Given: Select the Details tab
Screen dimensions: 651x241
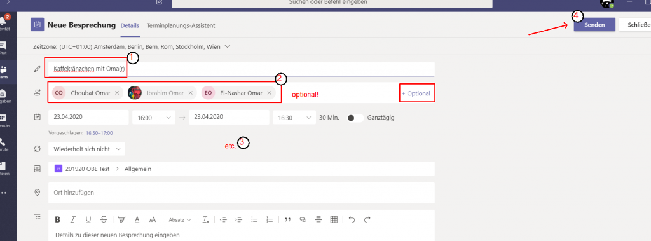Looking at the screenshot, I should 130,25.
